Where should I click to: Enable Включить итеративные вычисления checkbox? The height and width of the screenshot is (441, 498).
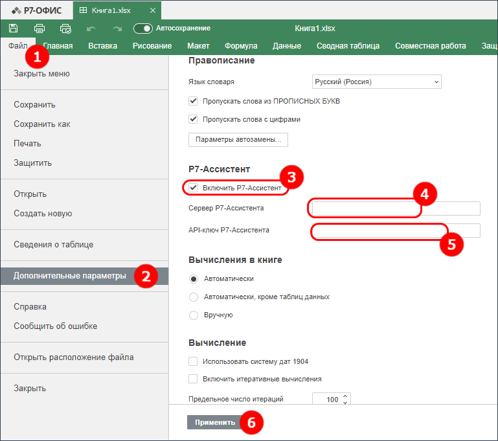tap(193, 379)
